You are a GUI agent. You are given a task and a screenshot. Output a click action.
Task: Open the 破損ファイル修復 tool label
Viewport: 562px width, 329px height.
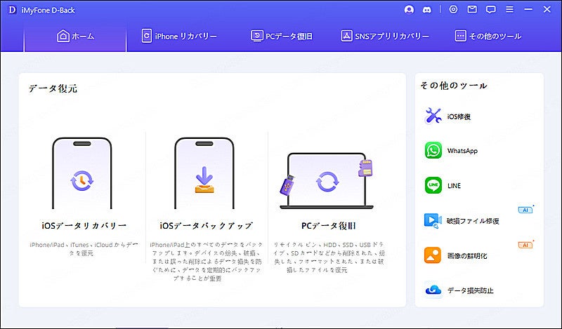[473, 221]
